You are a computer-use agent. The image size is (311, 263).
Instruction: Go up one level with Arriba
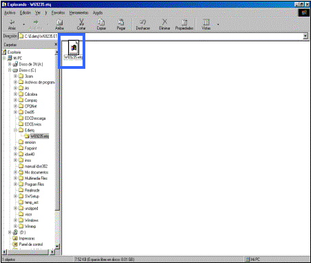59,25
